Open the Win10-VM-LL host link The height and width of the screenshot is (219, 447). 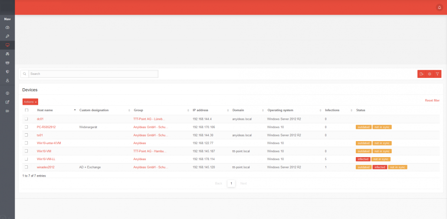46,159
